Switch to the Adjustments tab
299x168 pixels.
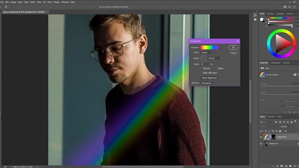pos(275,63)
